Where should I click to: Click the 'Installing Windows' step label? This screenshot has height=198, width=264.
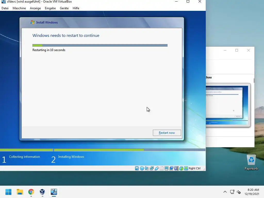click(x=71, y=156)
